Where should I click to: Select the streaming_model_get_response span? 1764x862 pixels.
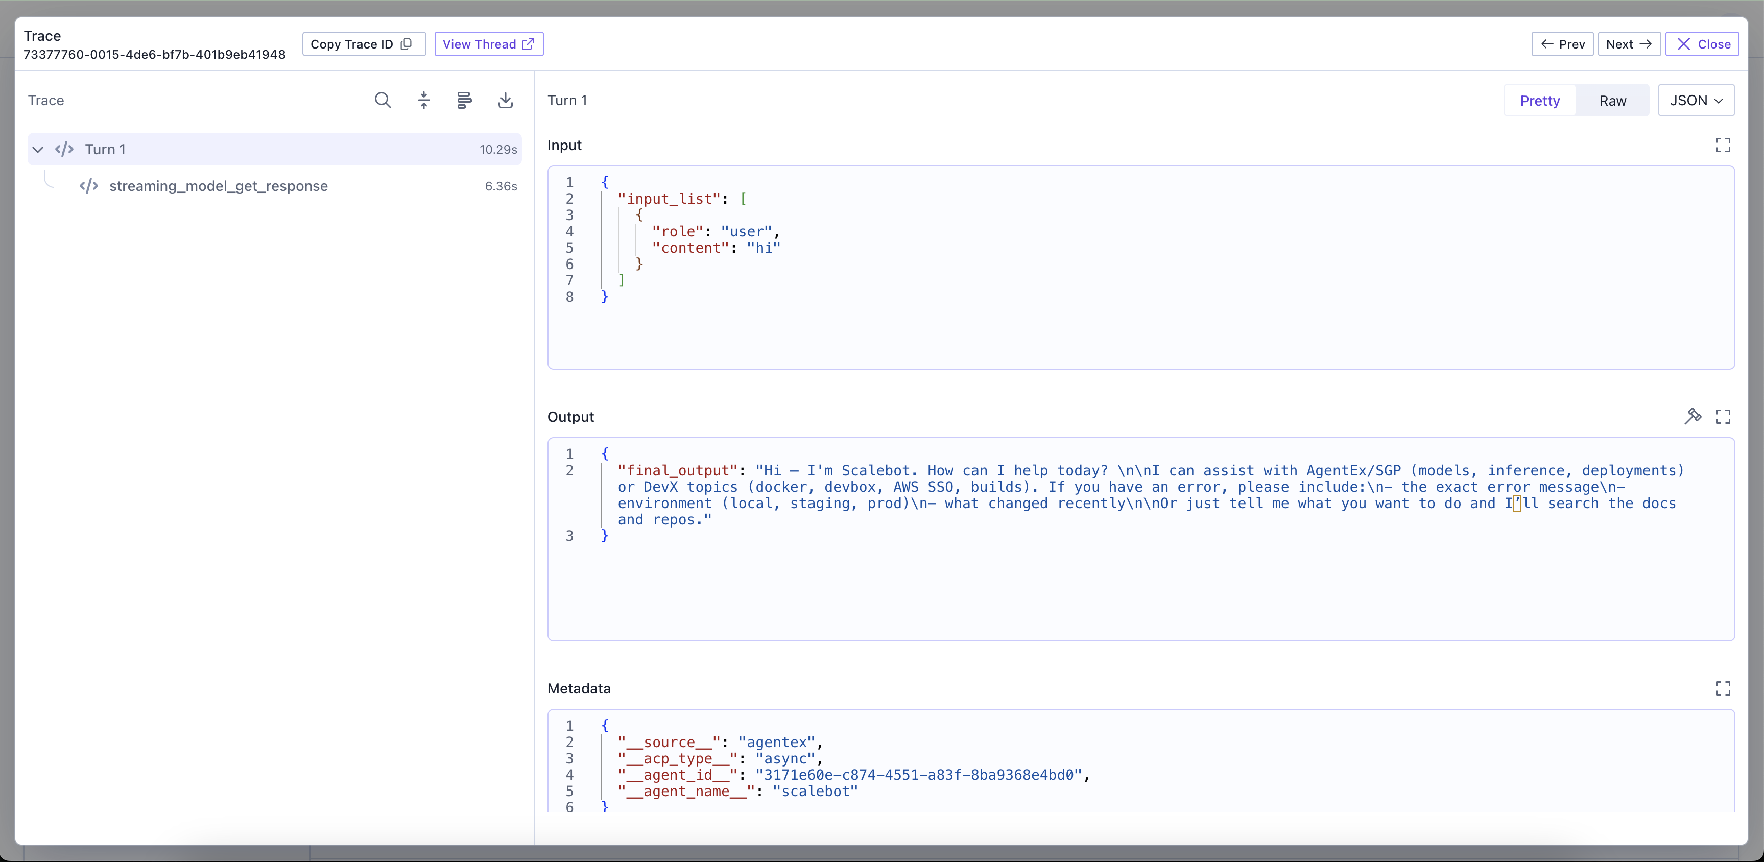coord(219,186)
